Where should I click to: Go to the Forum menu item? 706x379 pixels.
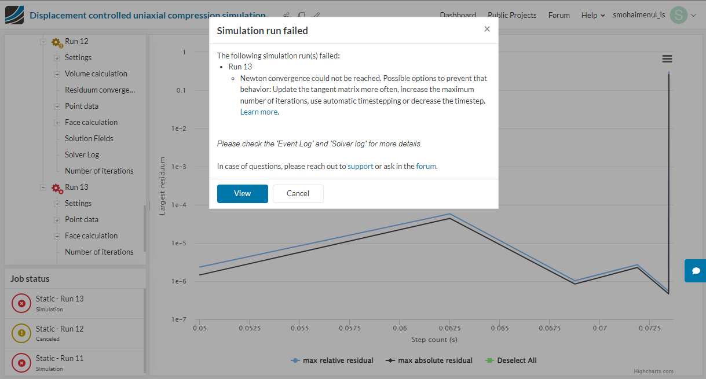pos(559,15)
